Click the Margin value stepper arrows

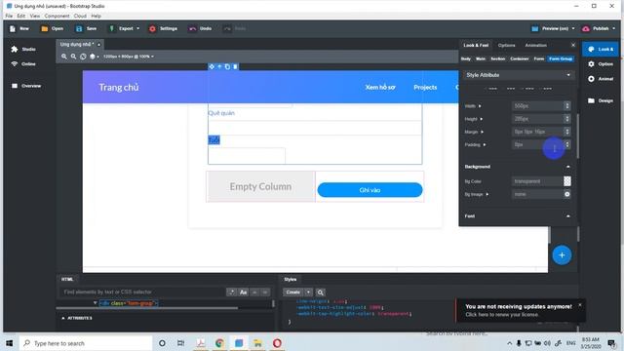pos(567,132)
